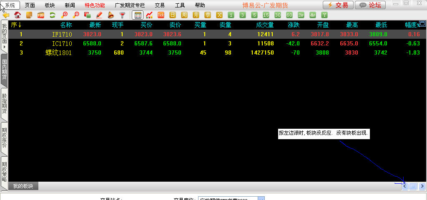Image resolution: width=427 pixels, height=200 pixels.
Task: Go to home page via house icon
Action: point(18,15)
